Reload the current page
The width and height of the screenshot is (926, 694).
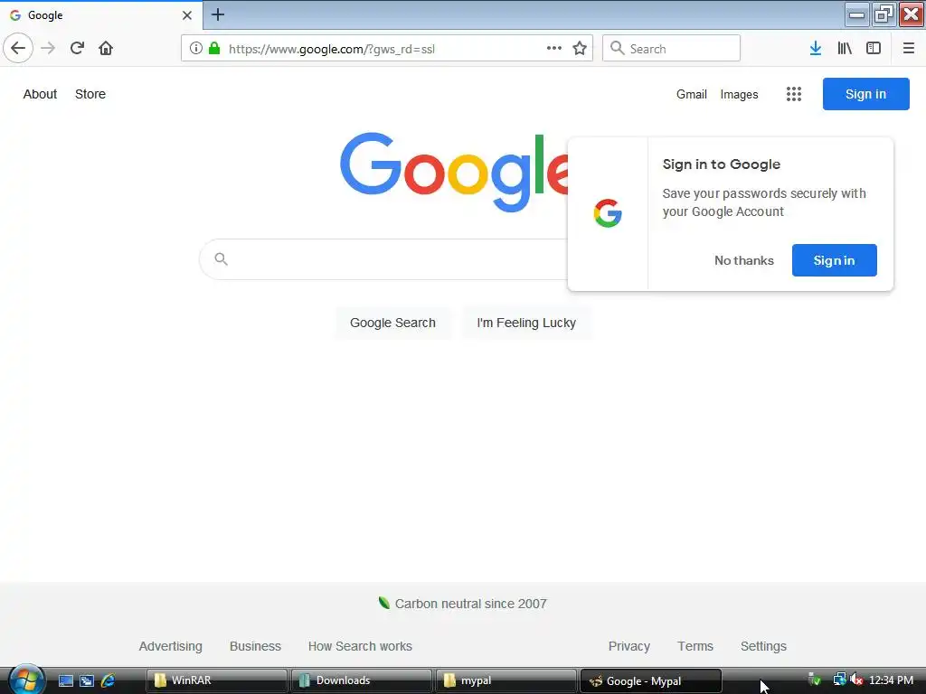coord(77,49)
